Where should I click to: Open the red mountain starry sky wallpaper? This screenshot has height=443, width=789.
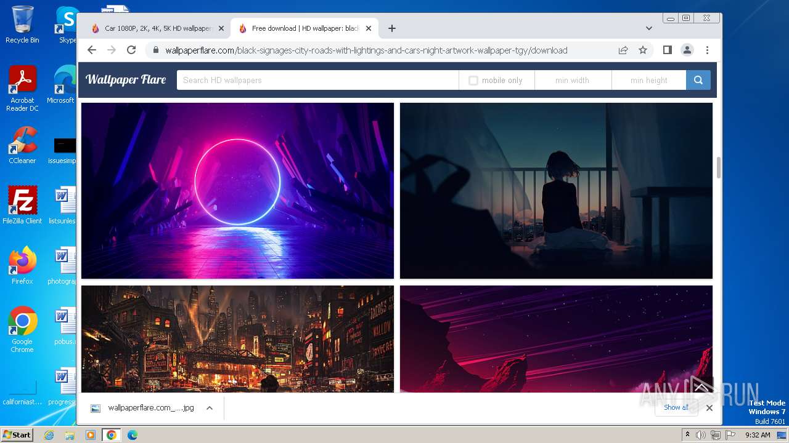click(556, 339)
